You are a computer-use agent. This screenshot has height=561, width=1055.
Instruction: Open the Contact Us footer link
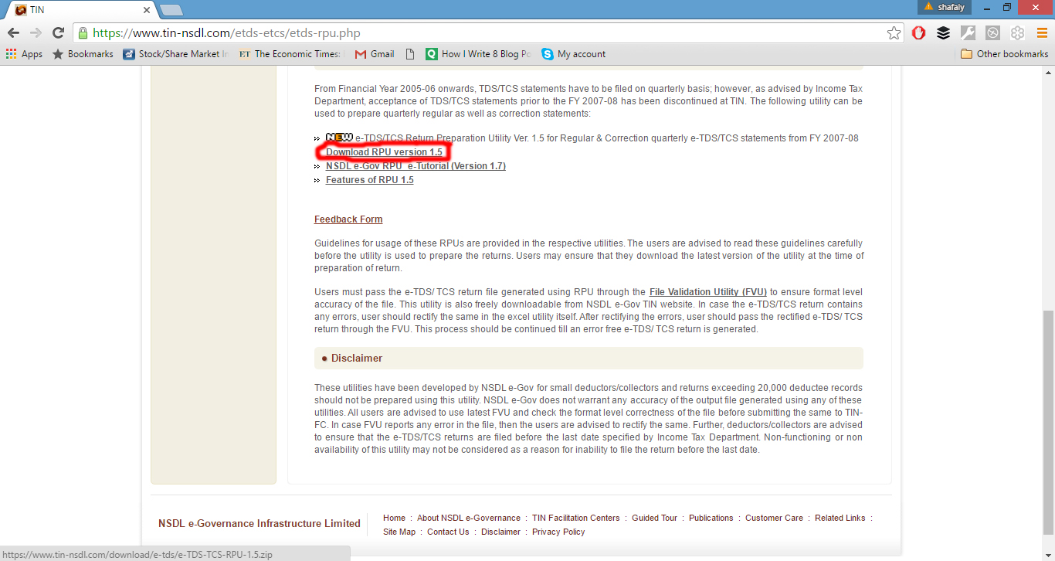point(448,532)
